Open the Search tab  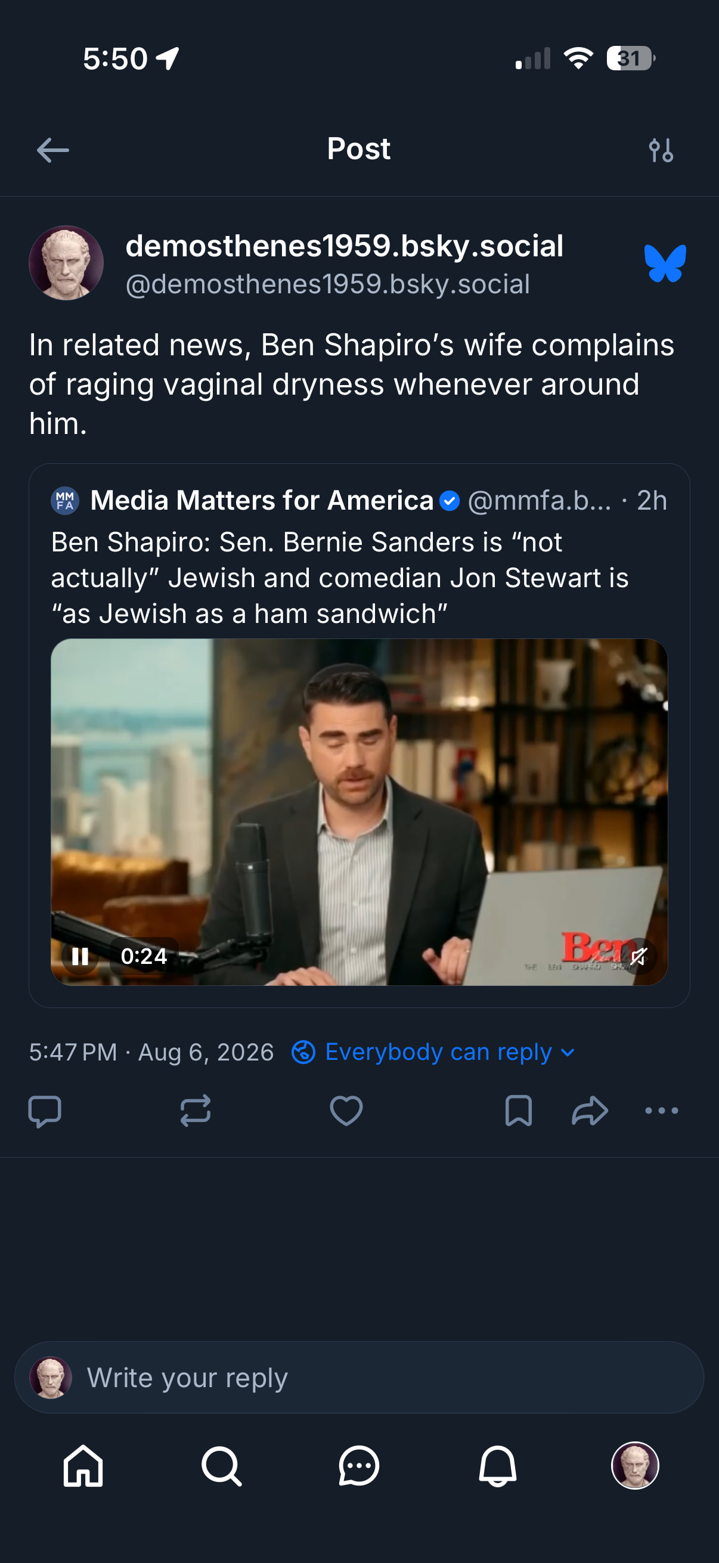221,1465
